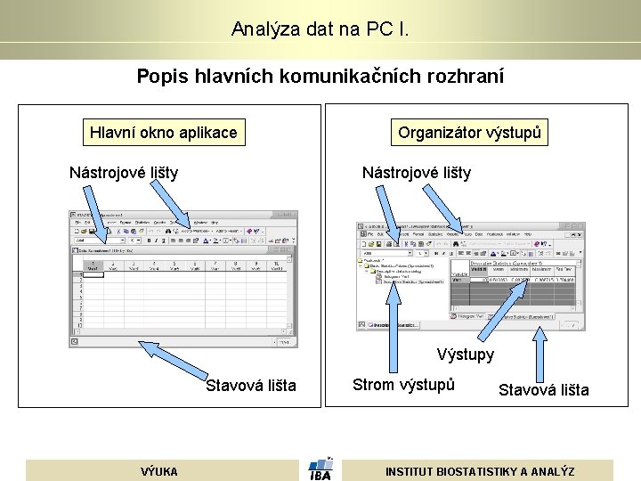Click Align left icon in main application window
This screenshot has height=481, width=641.
point(174,240)
